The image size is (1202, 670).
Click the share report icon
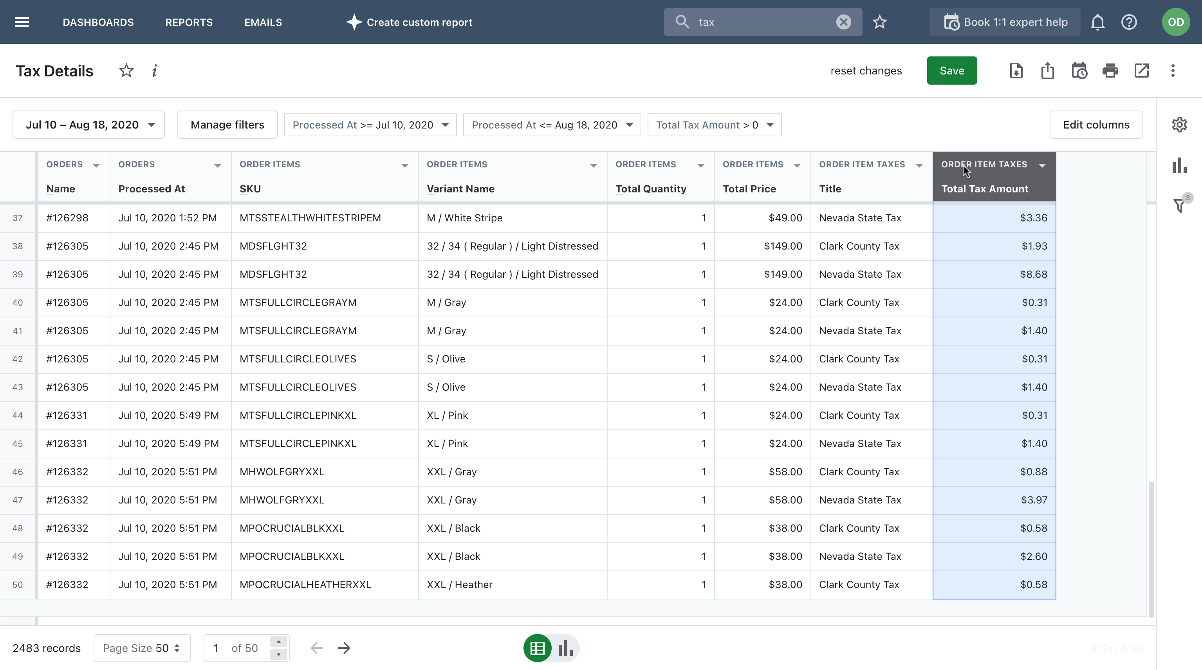click(x=1048, y=70)
